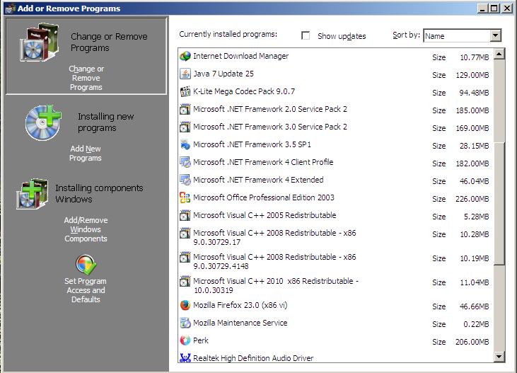Click the Add New Programs disc icon
The width and height of the screenshot is (517, 373).
click(43, 122)
